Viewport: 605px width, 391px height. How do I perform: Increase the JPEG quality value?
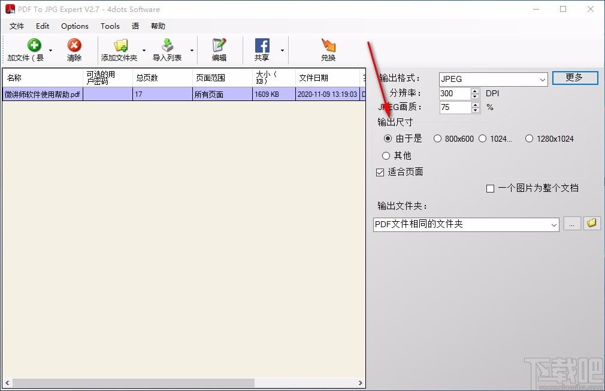pos(476,105)
